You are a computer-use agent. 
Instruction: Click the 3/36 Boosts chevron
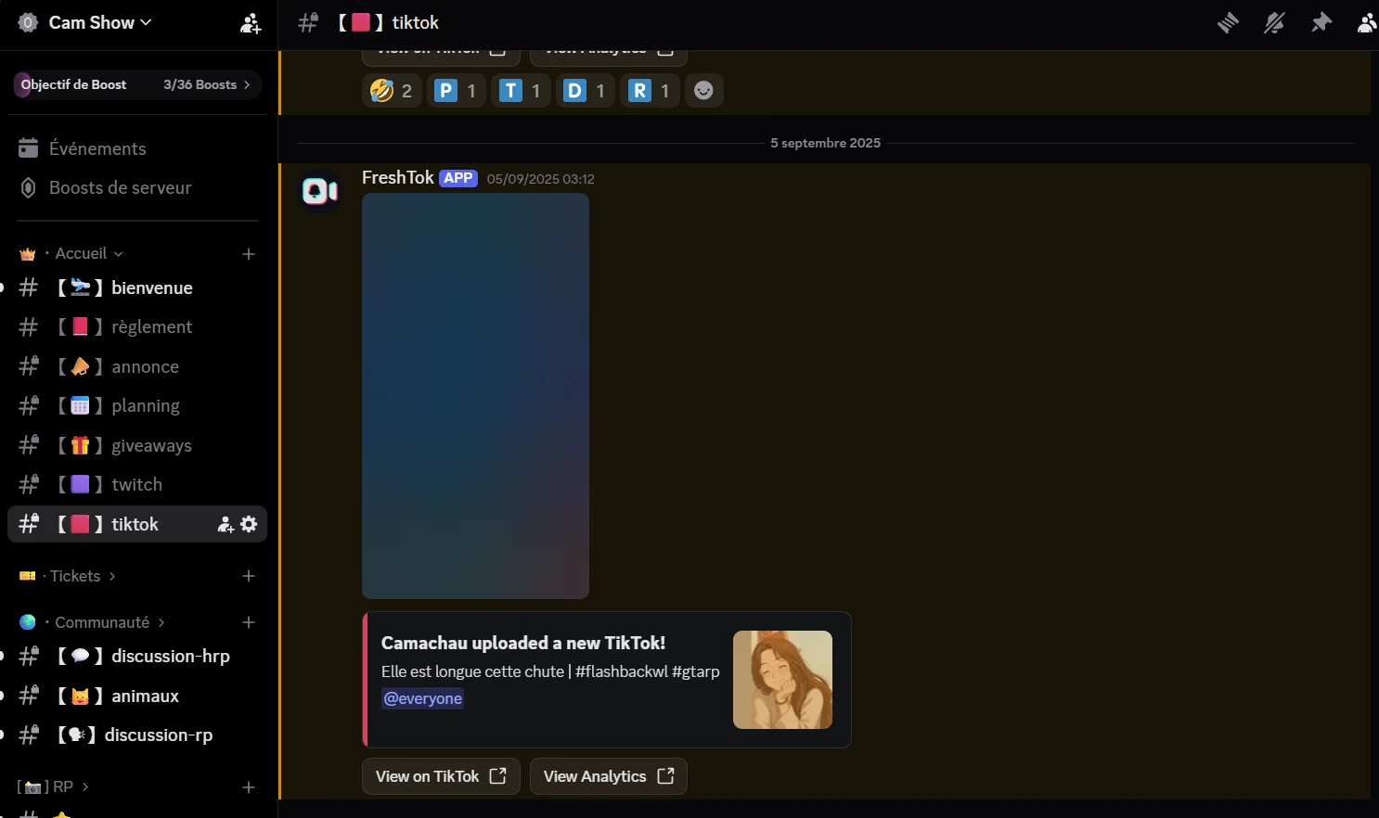tap(247, 84)
